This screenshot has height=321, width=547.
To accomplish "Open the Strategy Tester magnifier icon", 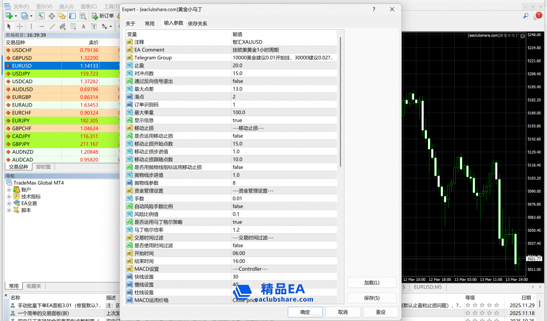I will pos(82,16).
